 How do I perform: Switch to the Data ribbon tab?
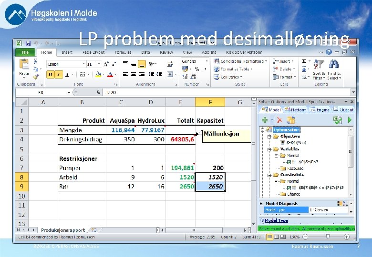tap(145, 52)
